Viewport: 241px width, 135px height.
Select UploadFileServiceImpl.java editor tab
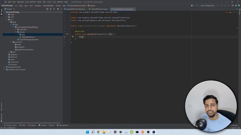[x=123, y=9]
